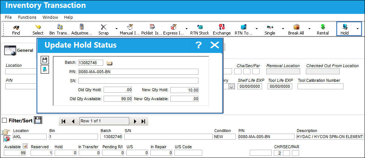
Task: Open the File menu
Action: point(8,17)
